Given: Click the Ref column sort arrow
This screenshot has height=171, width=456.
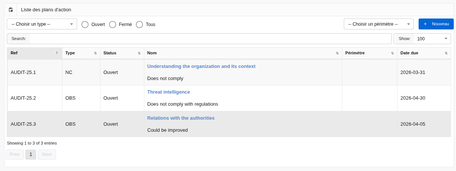Looking at the screenshot, I should [57, 53].
